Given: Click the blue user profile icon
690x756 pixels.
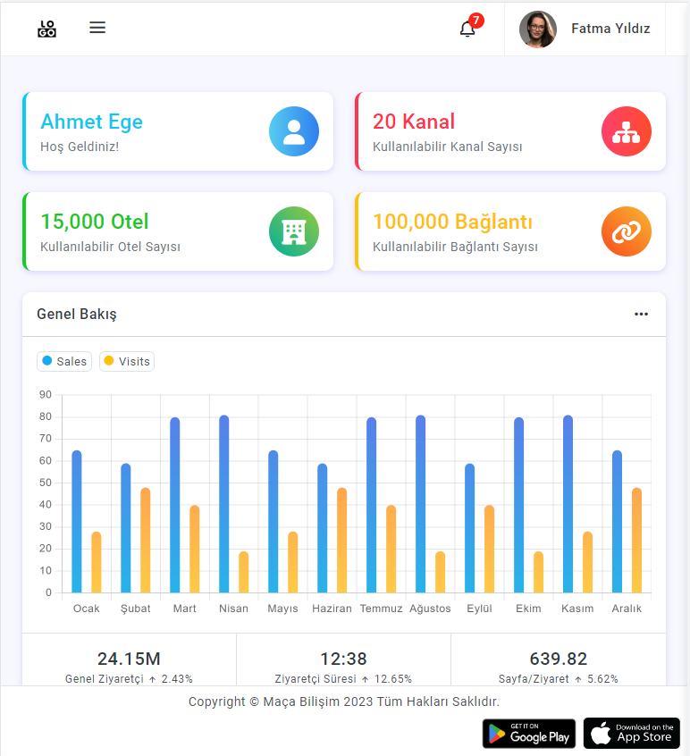Looking at the screenshot, I should [x=293, y=131].
